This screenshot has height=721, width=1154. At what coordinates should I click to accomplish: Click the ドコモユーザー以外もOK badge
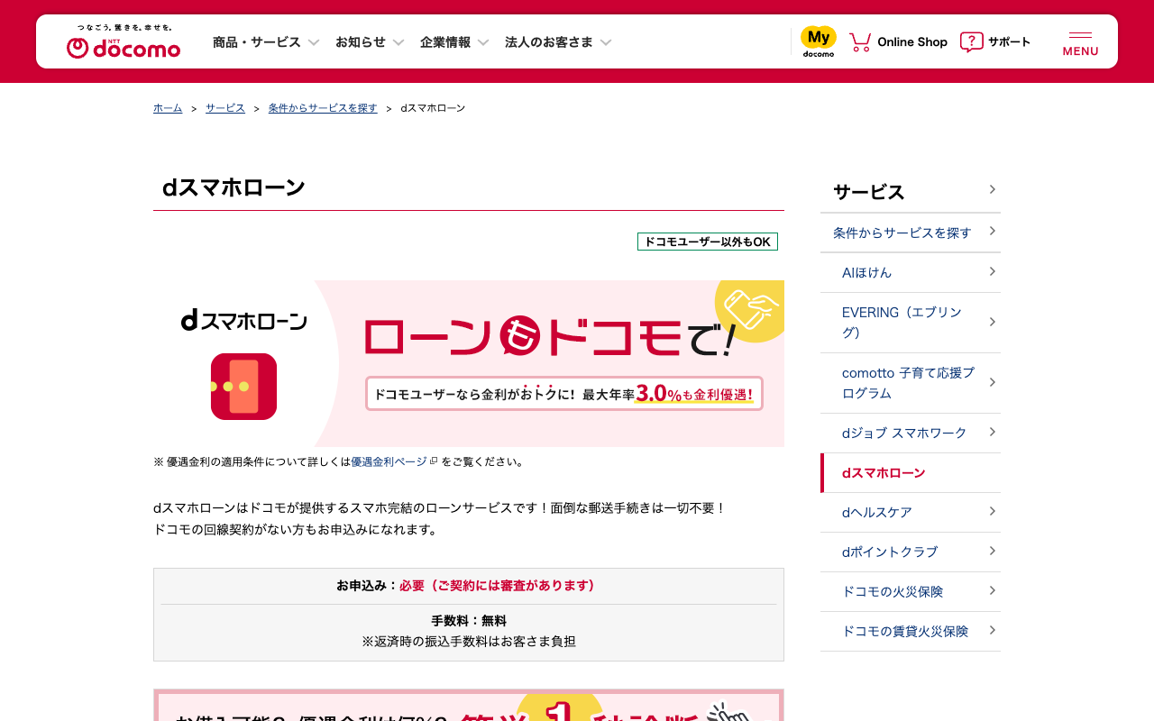708,242
